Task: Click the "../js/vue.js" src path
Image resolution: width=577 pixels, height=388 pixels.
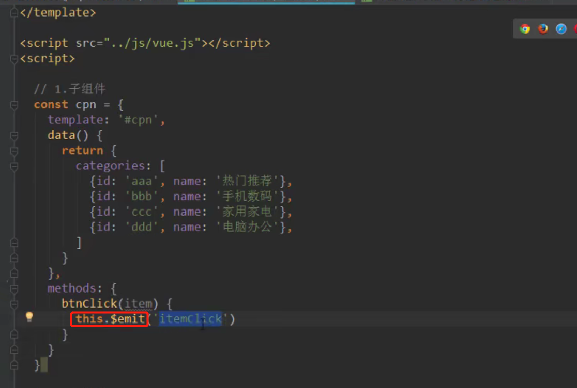Action: point(153,43)
